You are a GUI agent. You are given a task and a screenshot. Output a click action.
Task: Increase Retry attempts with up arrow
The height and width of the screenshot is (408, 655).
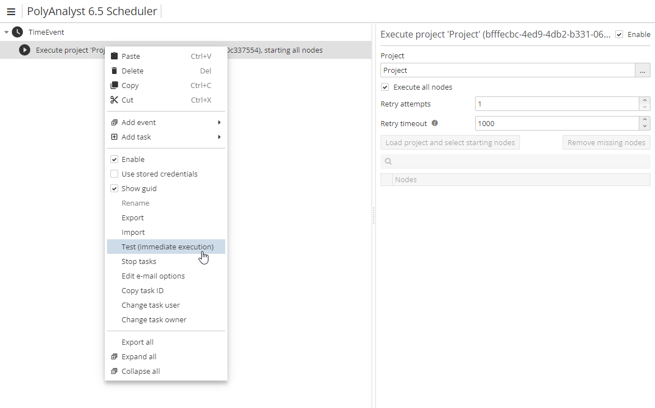[x=645, y=100]
